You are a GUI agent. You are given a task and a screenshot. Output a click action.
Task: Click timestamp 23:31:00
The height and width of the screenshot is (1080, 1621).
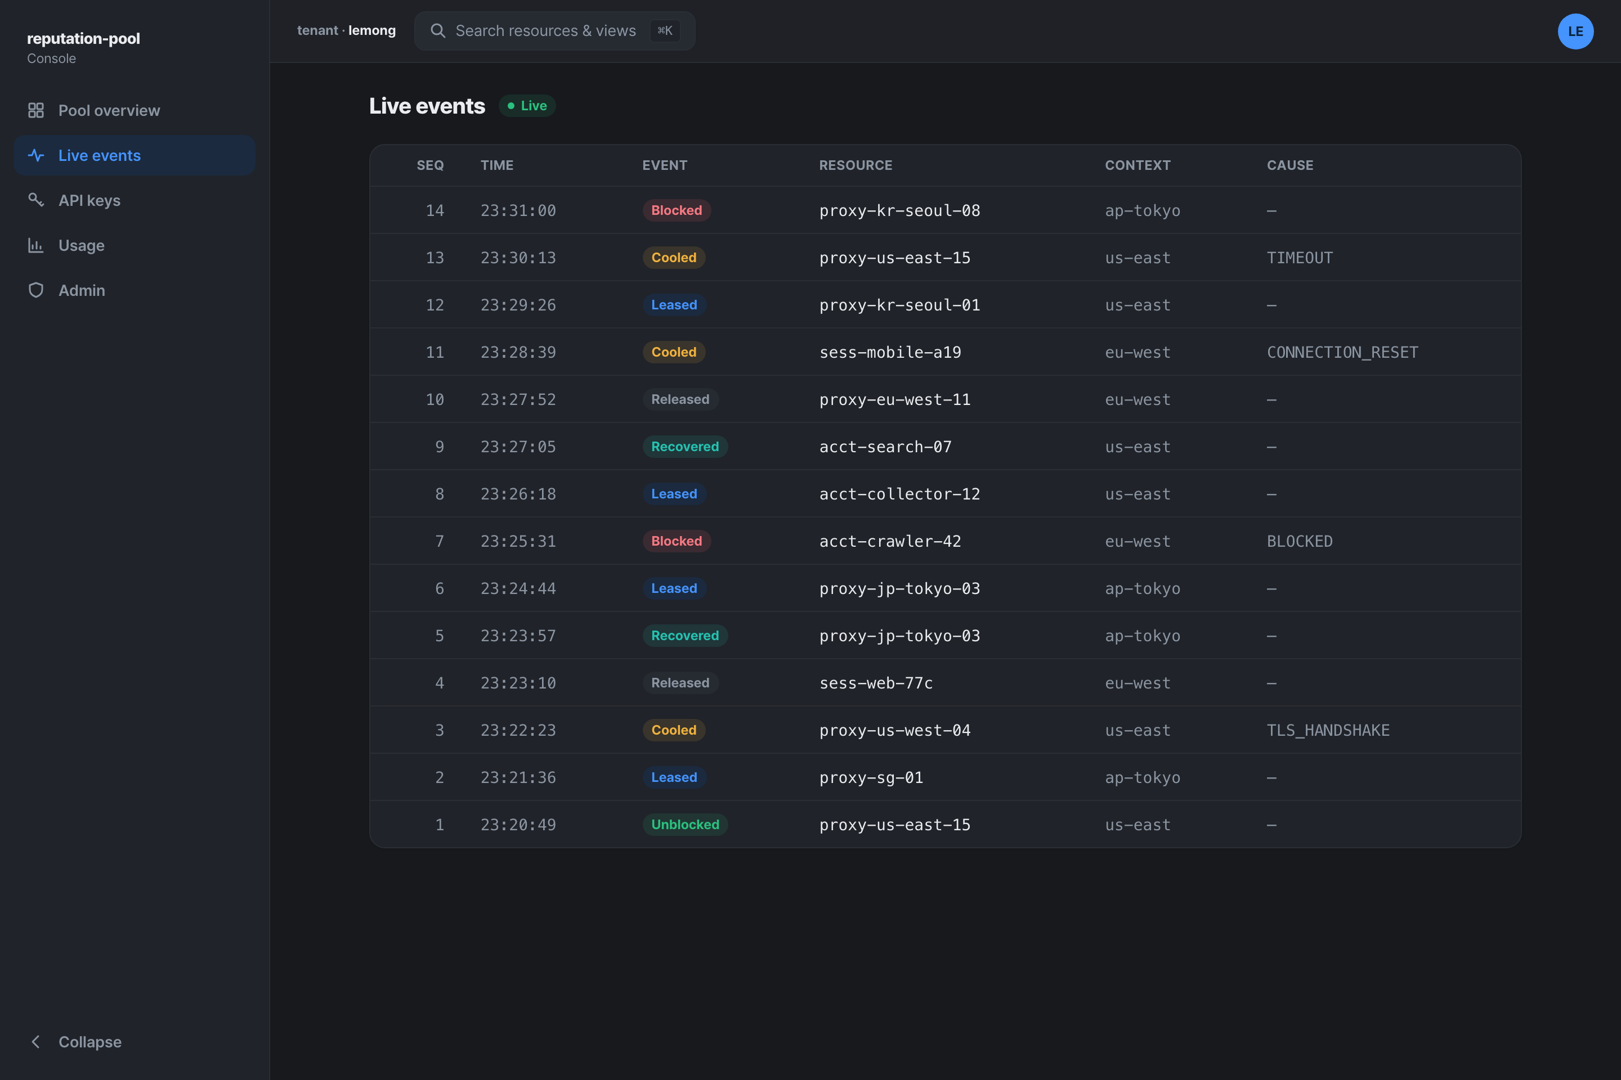(518, 211)
